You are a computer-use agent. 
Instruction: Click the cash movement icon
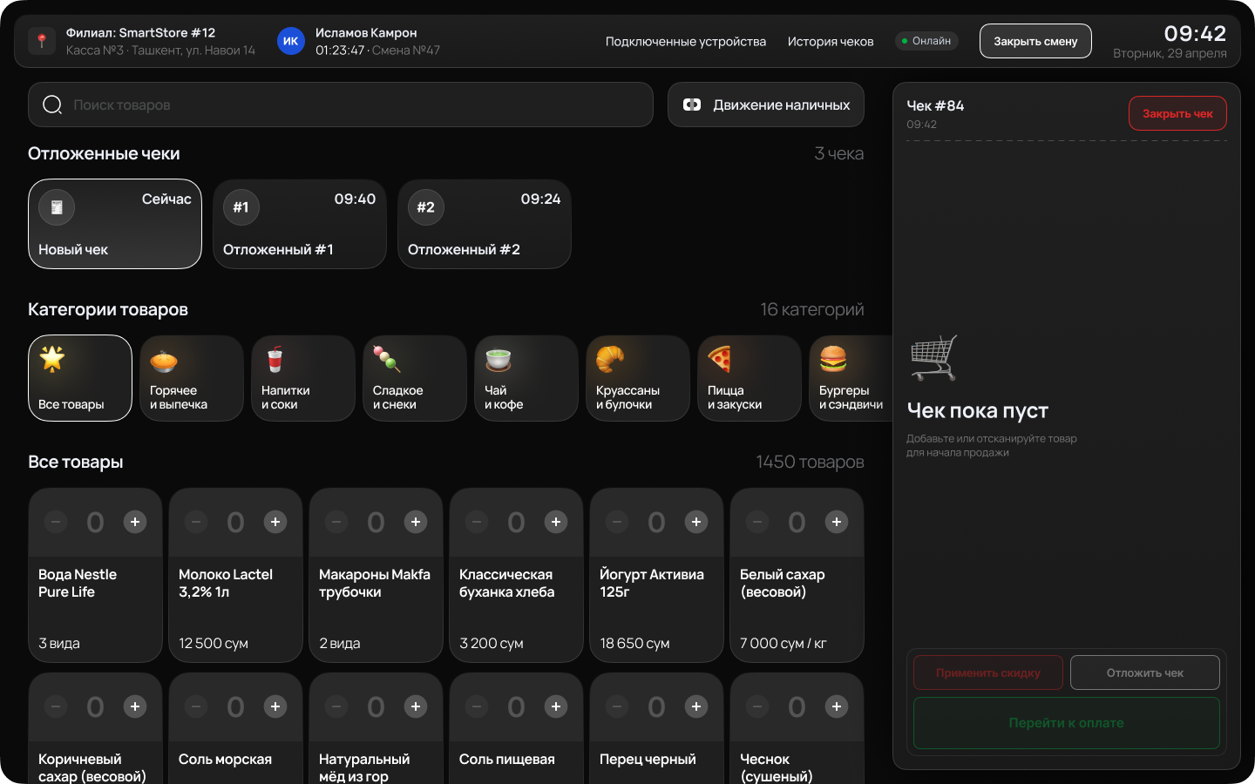[x=692, y=105]
